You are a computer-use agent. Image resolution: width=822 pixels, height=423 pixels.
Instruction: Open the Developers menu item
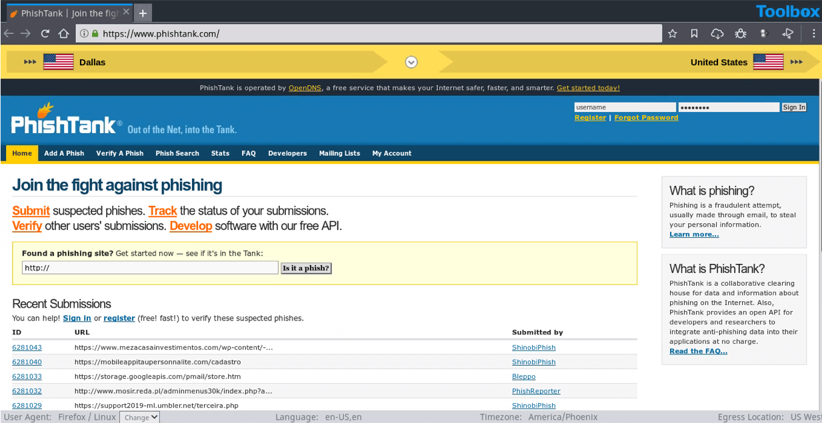(x=287, y=153)
